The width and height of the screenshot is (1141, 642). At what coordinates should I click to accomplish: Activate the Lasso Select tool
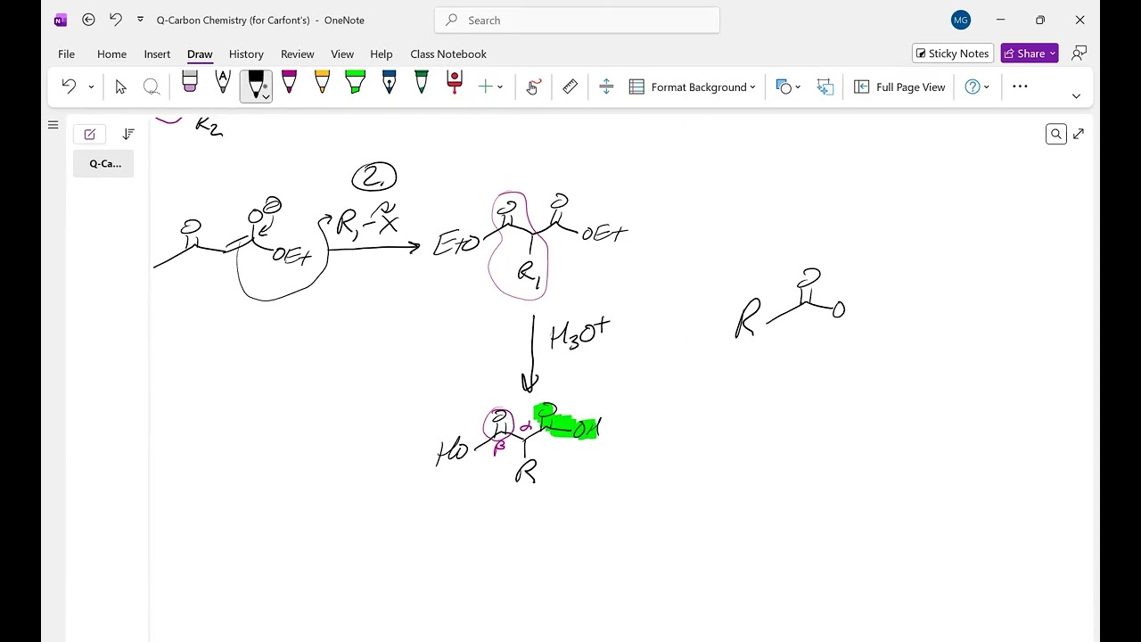[152, 86]
